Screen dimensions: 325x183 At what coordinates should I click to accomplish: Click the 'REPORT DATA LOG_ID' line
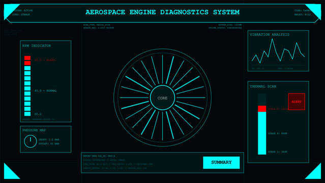pos(99,156)
